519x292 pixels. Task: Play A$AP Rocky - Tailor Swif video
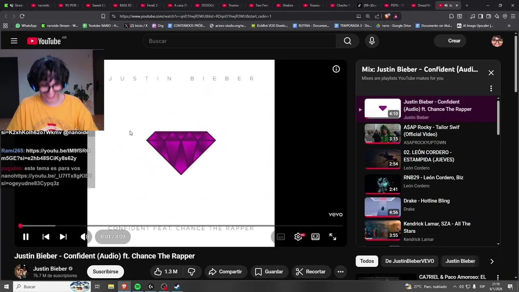point(427,135)
